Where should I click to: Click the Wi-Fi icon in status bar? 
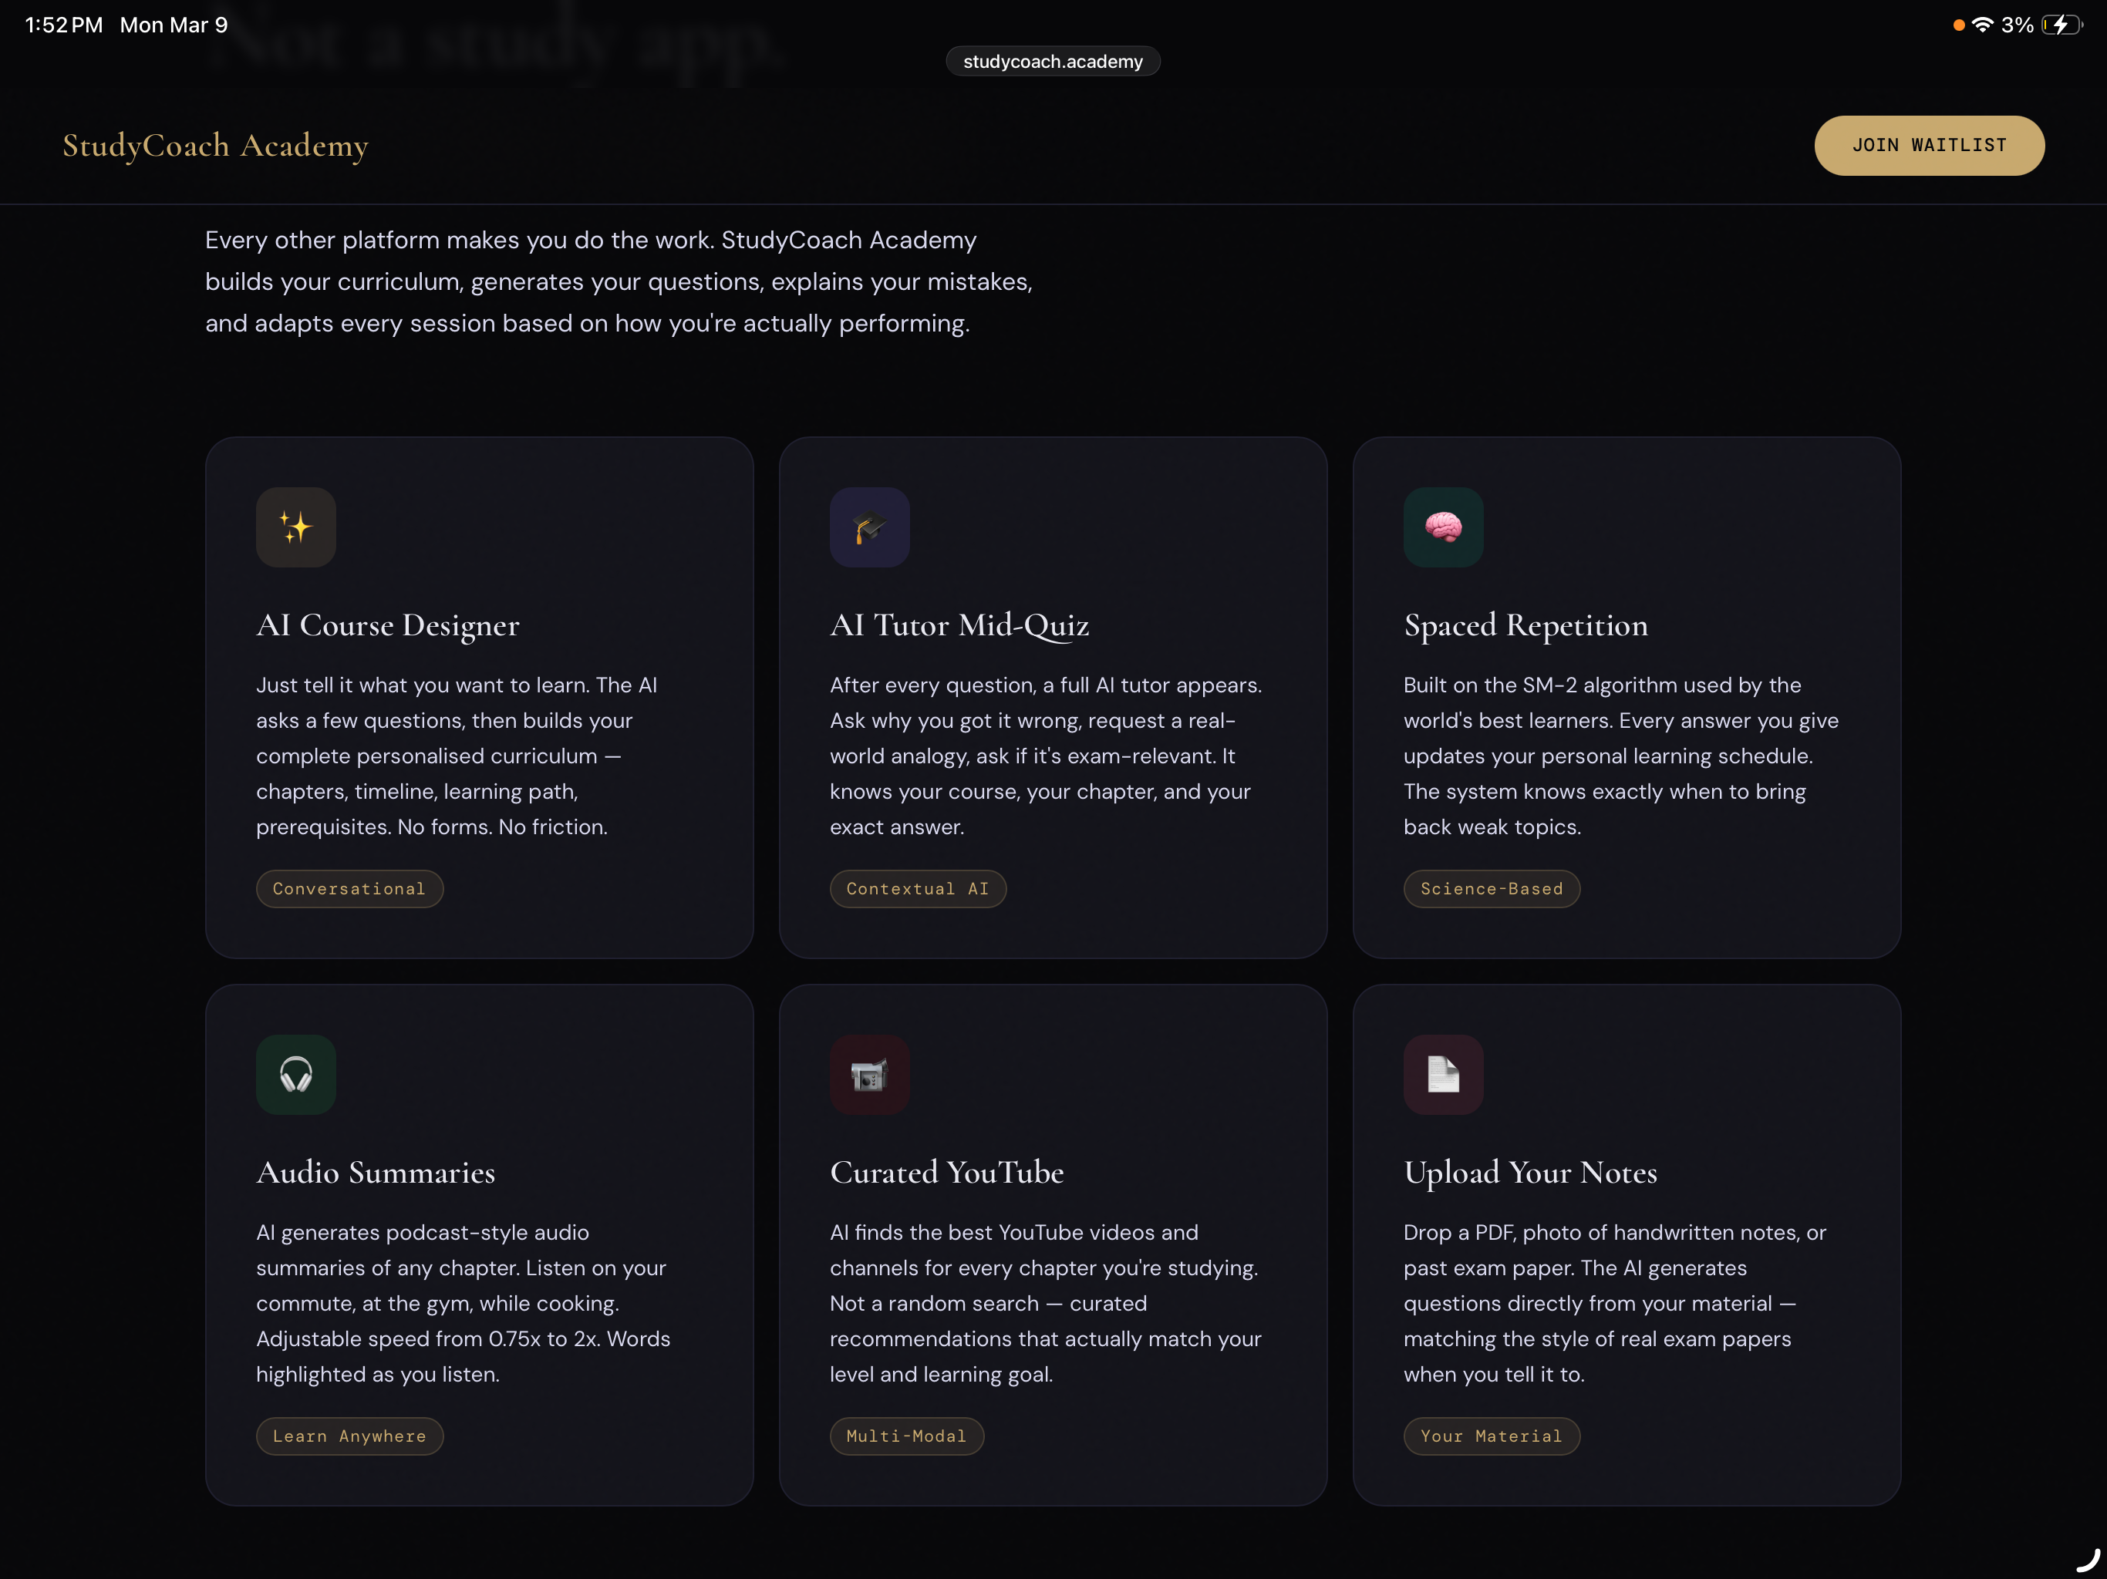click(1982, 25)
